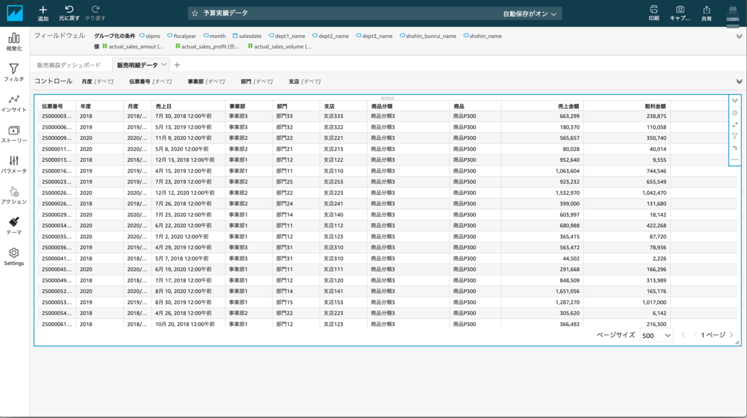This screenshot has height=418, width=747.
Task: Click the キャプチャ camera icon
Action: tap(680, 9)
